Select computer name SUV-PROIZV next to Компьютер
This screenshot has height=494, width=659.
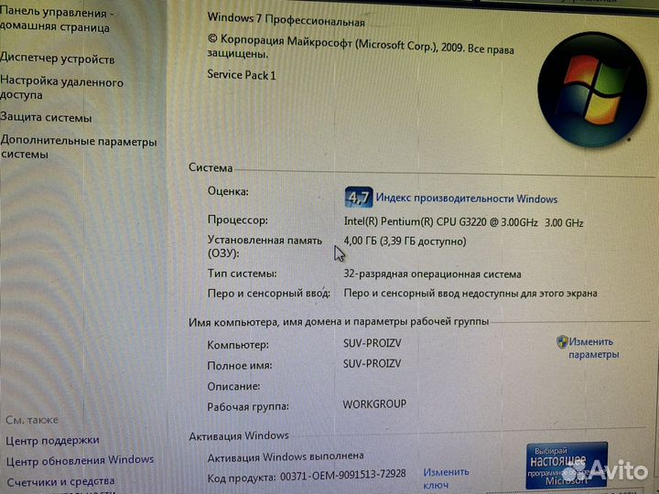click(x=373, y=343)
